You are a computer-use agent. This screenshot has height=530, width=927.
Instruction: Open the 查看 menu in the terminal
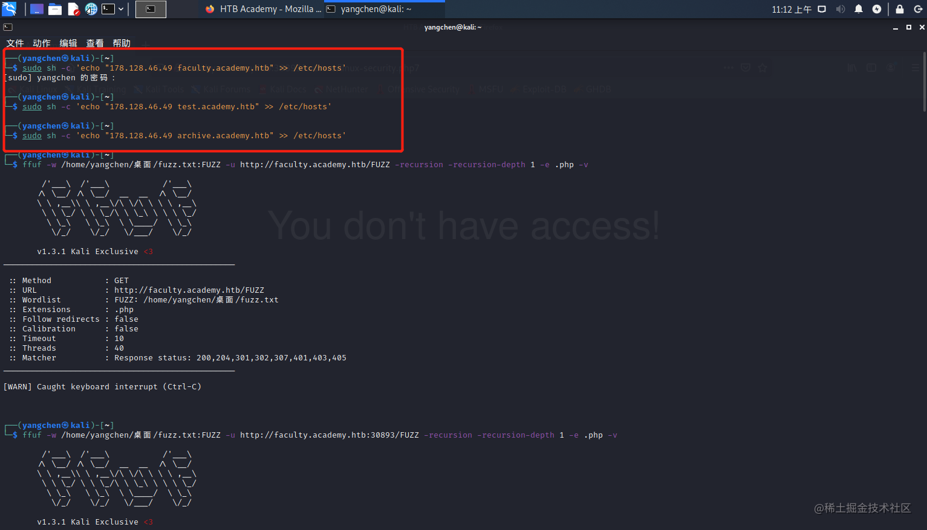click(x=94, y=43)
